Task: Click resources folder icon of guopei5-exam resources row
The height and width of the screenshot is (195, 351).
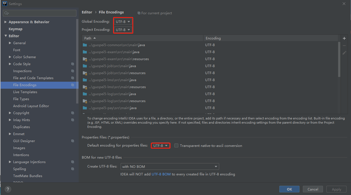Action: coord(85,59)
